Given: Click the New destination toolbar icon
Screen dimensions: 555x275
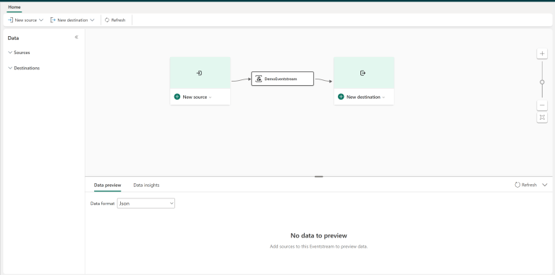Looking at the screenshot, I should click(53, 20).
